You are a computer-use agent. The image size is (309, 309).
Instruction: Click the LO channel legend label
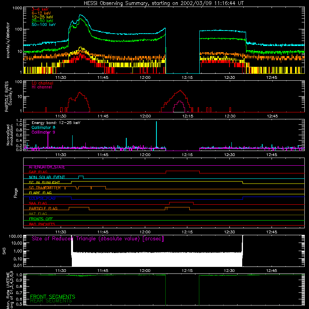[42, 83]
